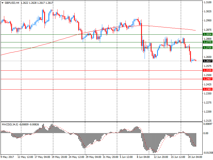Click the 1.2950 price scale value

click(208, 21)
